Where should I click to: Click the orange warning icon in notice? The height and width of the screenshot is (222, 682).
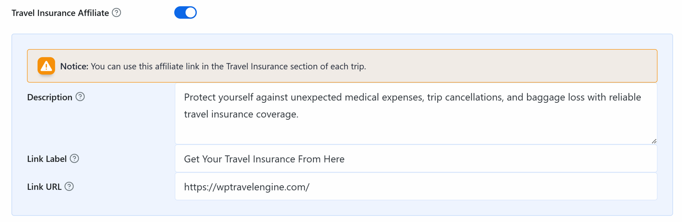coord(46,66)
